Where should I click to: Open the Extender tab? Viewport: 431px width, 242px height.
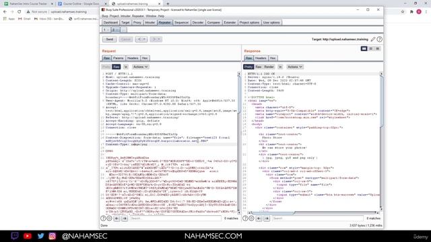tap(230, 22)
